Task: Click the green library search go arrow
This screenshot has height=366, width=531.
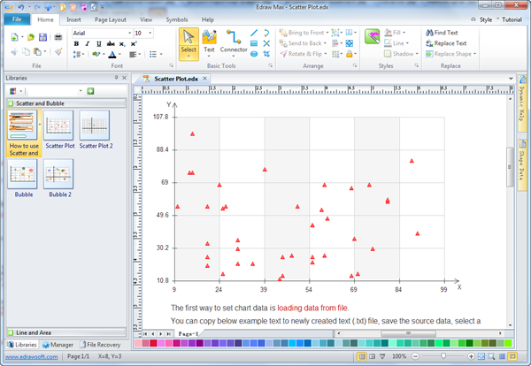Action: 90,91
